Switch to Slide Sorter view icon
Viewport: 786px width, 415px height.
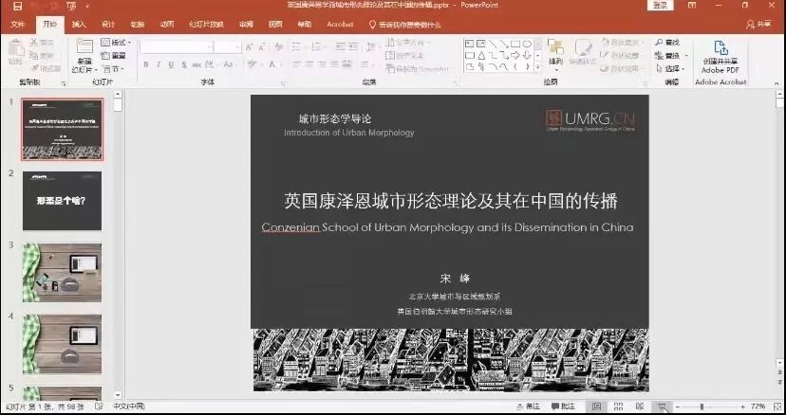(x=617, y=406)
